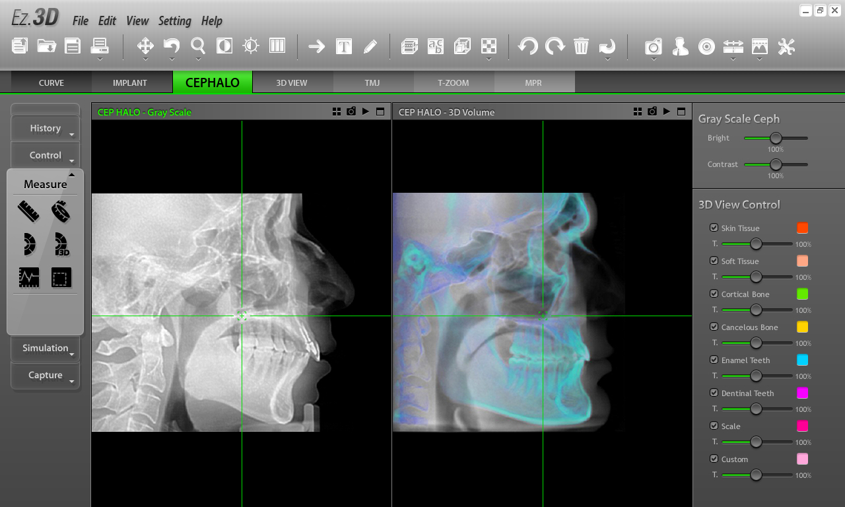Screen dimensions: 845x507
Task: Open the View menu
Action: pyautogui.click(x=137, y=20)
